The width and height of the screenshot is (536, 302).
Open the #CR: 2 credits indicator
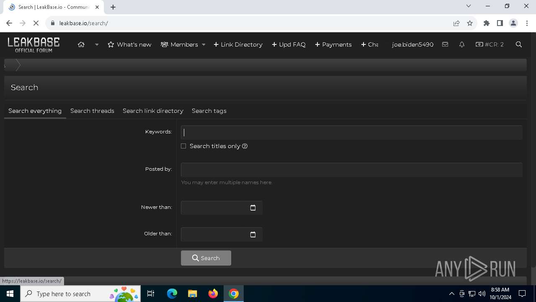pyautogui.click(x=490, y=44)
